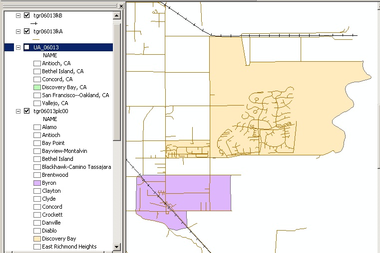Click the layer list vertical scrollbar thumb
This screenshot has width=380, height=253.
[117, 82]
